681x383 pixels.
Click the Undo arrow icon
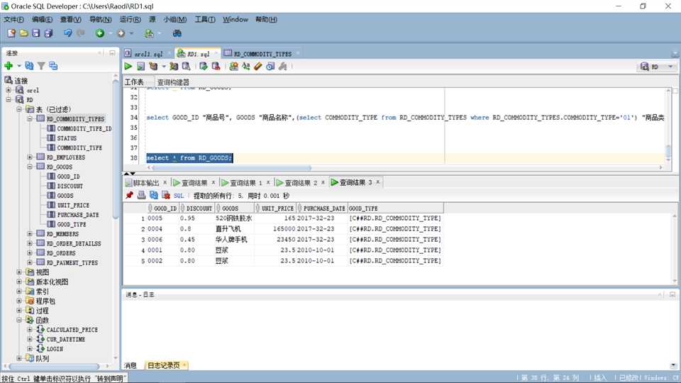(68, 33)
